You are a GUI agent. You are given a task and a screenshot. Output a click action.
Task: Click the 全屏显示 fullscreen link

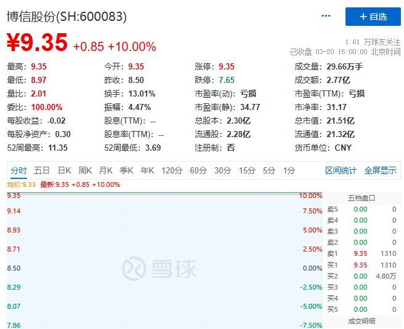pos(380,170)
